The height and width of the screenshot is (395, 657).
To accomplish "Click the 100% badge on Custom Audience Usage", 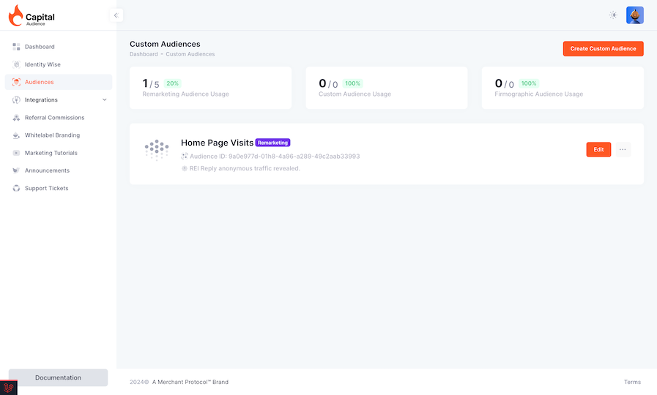I will point(353,83).
